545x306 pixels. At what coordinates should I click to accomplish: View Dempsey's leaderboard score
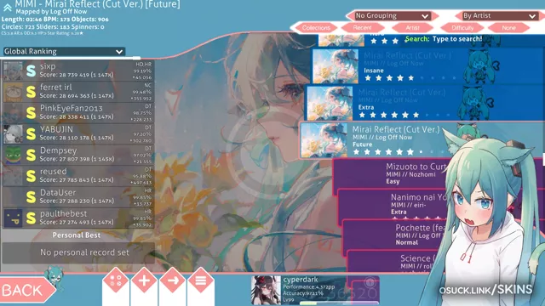pos(78,155)
